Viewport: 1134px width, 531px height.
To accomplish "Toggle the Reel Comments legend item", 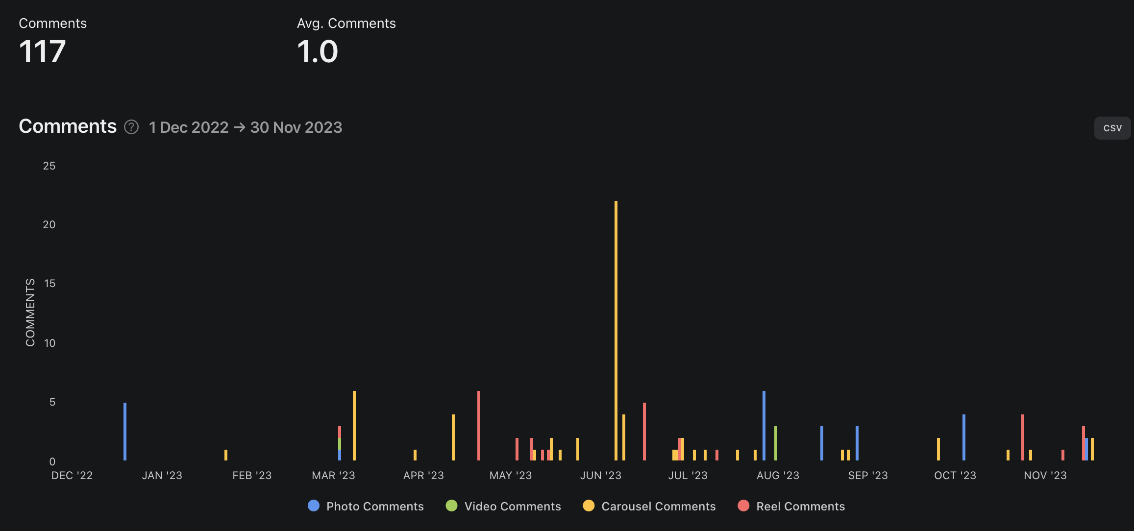I will (x=800, y=506).
